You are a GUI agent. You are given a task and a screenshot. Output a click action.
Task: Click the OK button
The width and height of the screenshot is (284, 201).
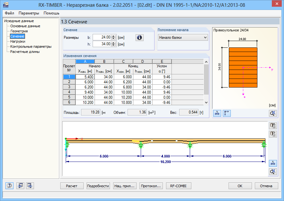tap(240, 186)
